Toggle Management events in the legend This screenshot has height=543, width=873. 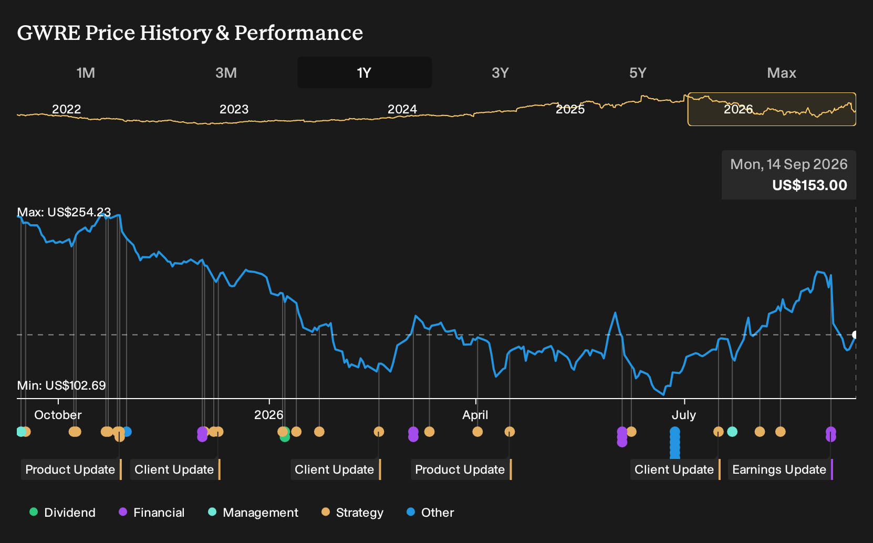pos(253,512)
